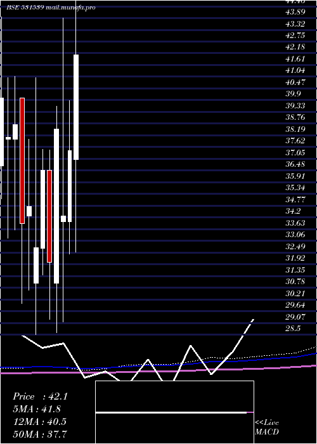Click the 34.77 price axis label
317x444 pixels.
[x=295, y=200]
